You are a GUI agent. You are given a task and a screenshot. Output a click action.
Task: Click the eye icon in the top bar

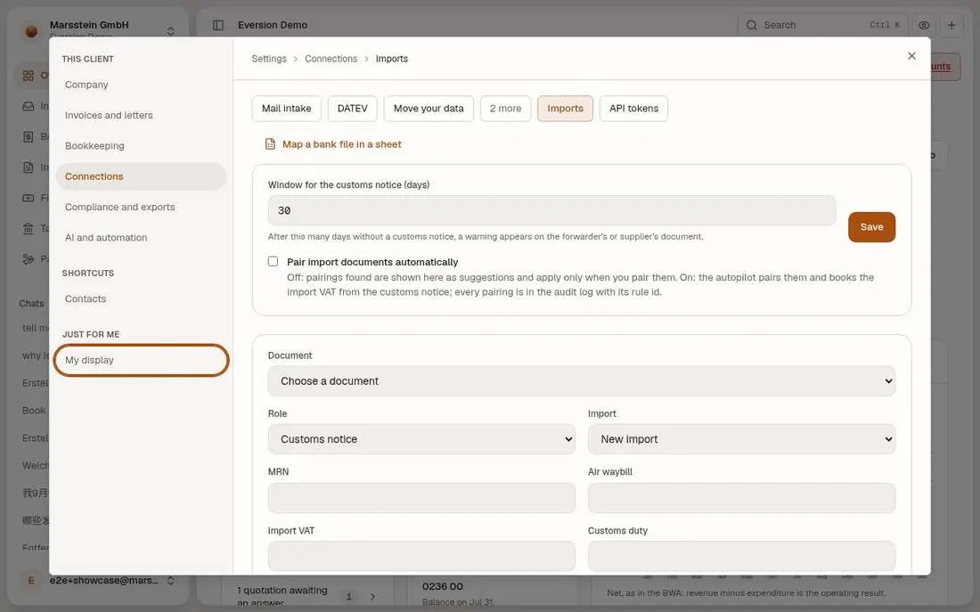[x=924, y=25]
